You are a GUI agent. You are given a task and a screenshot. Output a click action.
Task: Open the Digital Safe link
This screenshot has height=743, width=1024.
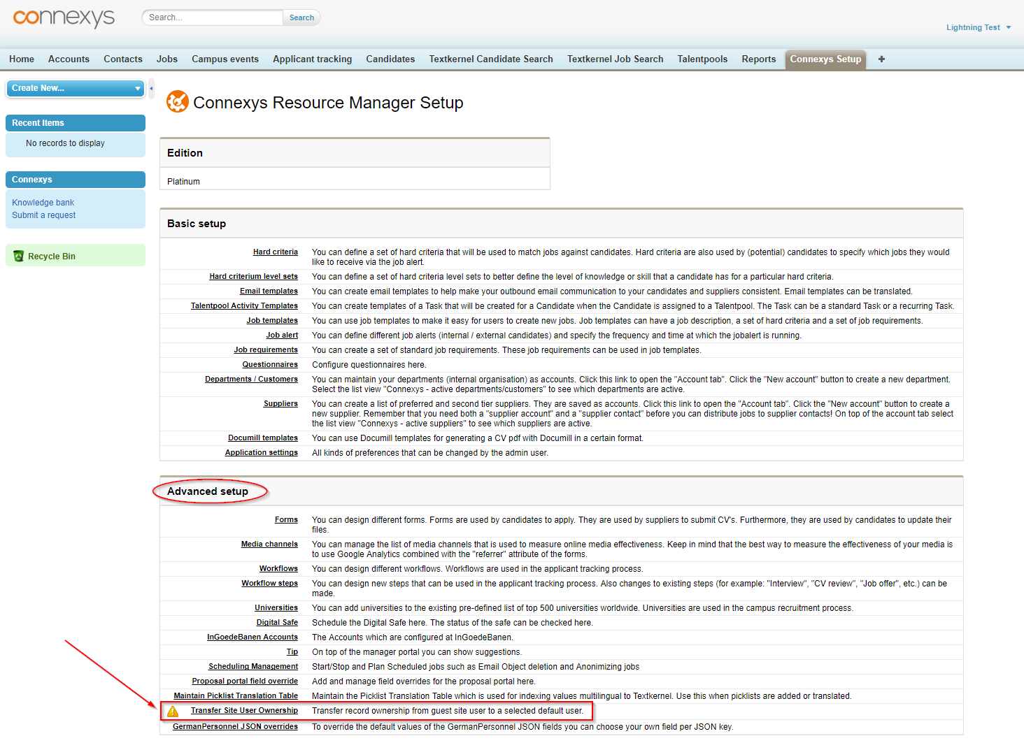277,623
